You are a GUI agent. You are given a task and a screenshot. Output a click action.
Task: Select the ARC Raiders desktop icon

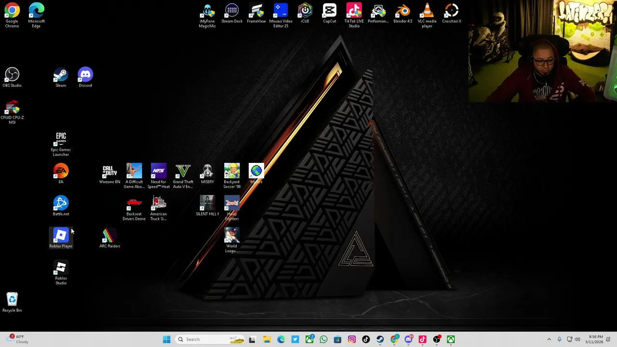coord(109,238)
